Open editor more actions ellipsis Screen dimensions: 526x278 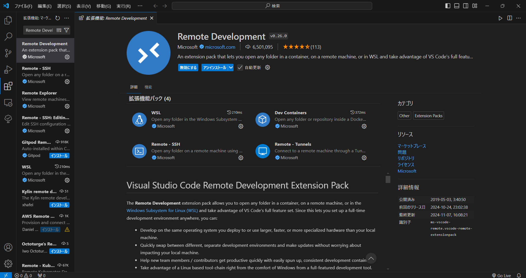click(518, 18)
